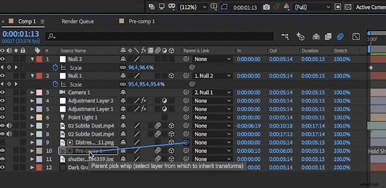
Task: Click the Null 2 Scale stopwatch
Action: point(55,67)
